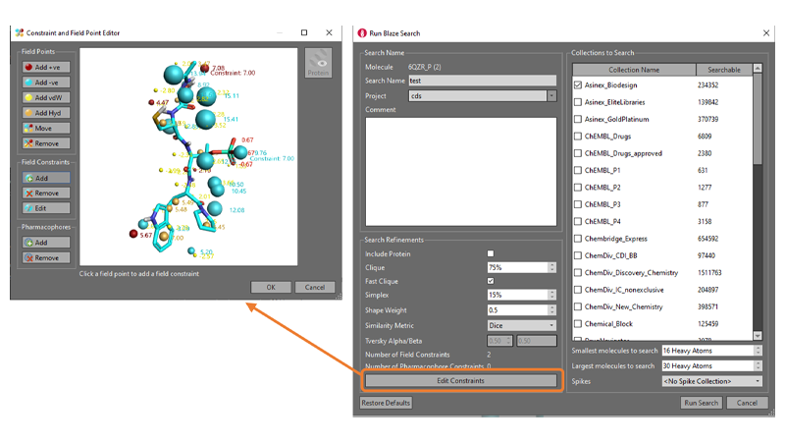Check the ChEMBL_Drugs_approved collection

tap(578, 153)
